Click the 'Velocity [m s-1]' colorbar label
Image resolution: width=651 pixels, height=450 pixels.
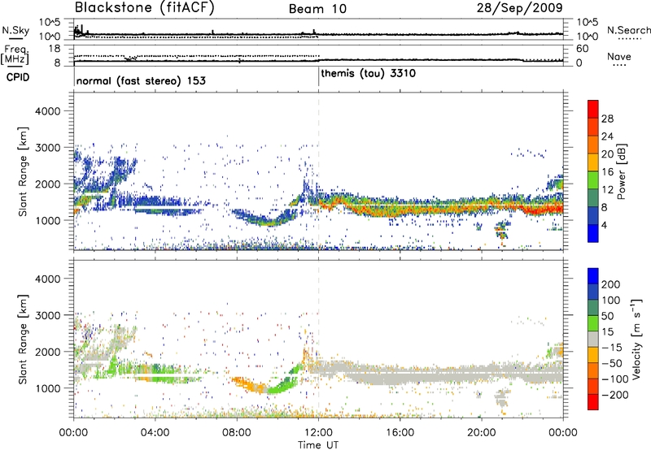point(636,339)
